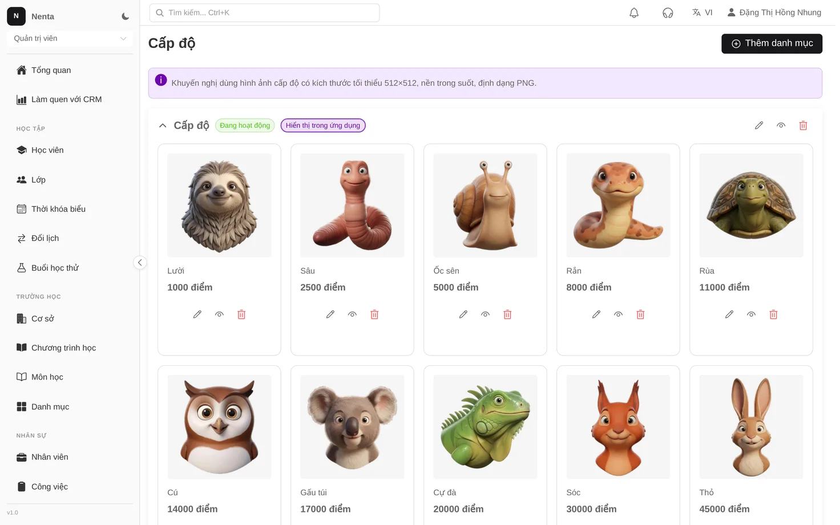Open user menu Đặng Thị Hồng Nhung
This screenshot has width=840, height=525.
pos(774,13)
